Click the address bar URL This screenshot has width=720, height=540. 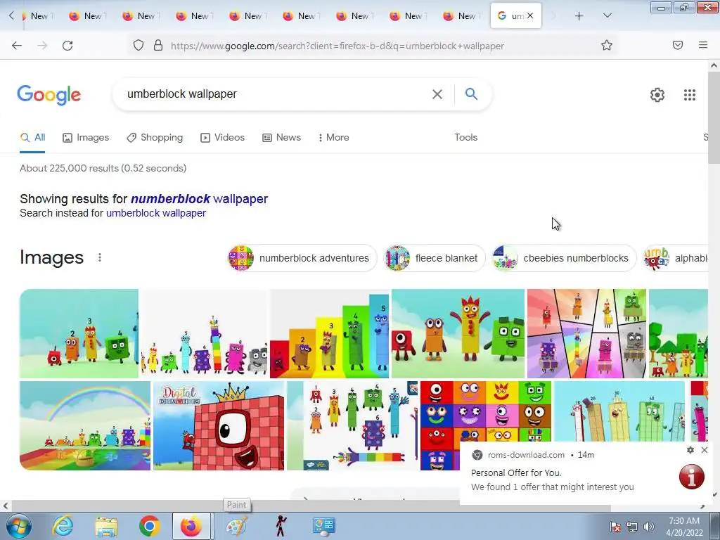(337, 46)
